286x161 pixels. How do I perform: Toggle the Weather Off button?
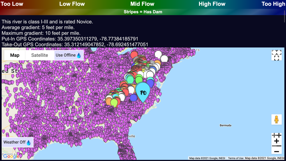17,142
